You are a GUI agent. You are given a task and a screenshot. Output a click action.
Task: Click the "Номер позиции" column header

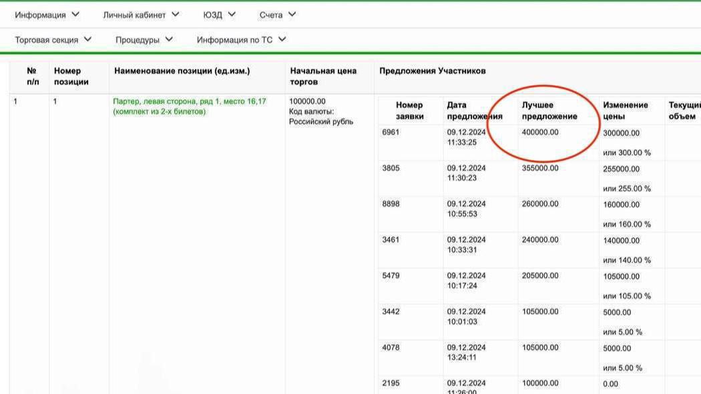point(71,76)
